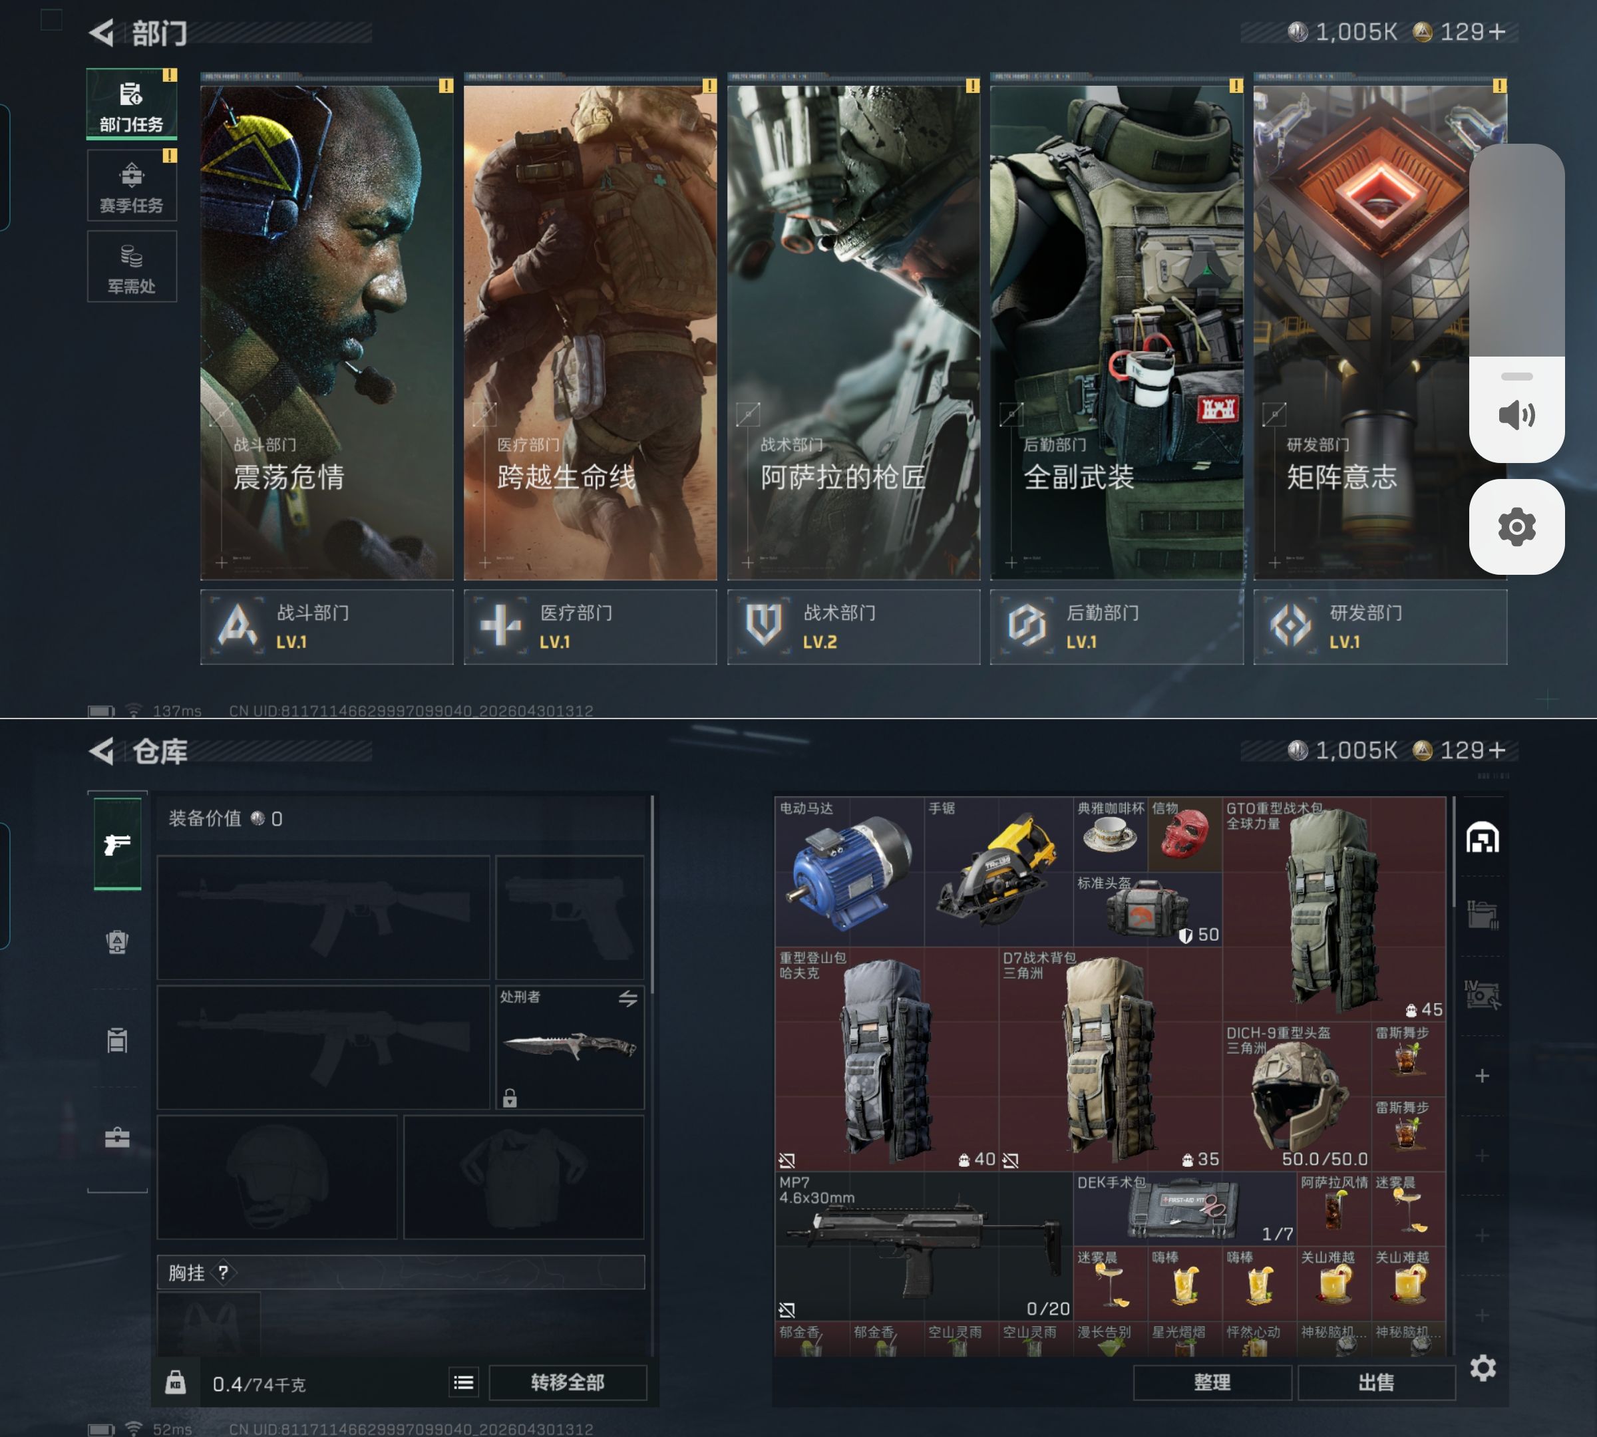This screenshot has width=1597, height=1437.
Task: Select the 重型登山包 哈夫克 backpack
Action: [887, 1059]
